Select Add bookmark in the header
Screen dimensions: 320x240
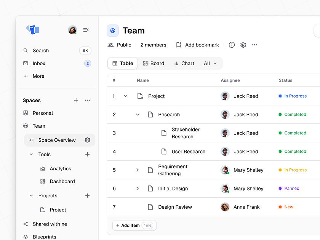202,45
